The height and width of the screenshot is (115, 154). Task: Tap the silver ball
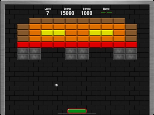click(x=56, y=85)
